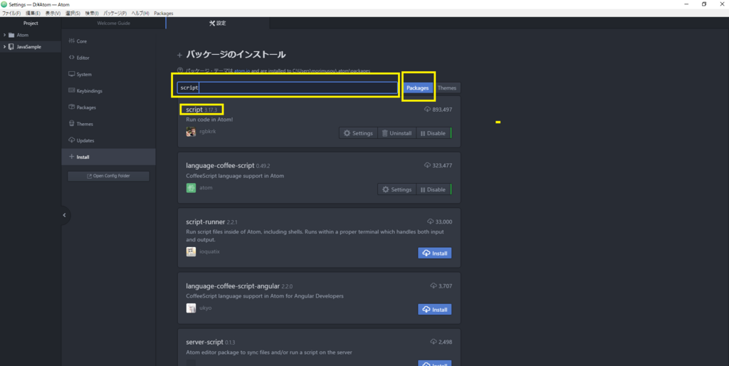Viewport: 729px width, 366px height.
Task: Click the rgbkrk author name
Action: tap(207, 132)
